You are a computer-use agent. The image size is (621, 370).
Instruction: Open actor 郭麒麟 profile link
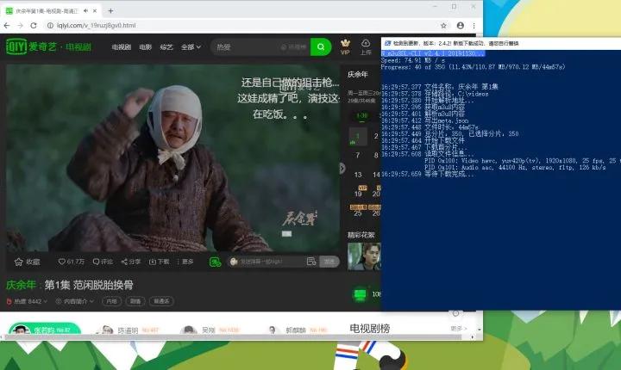(297, 330)
